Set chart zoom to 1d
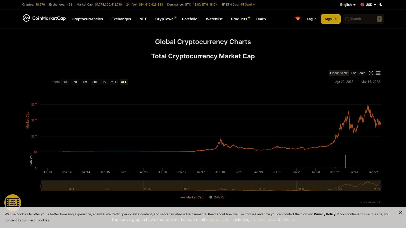Image resolution: width=406 pixels, height=228 pixels. (x=65, y=82)
